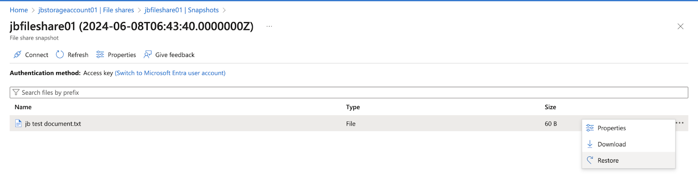Click the text file icon beside jb test document.txt
Image resolution: width=698 pixels, height=176 pixels.
tap(18, 123)
